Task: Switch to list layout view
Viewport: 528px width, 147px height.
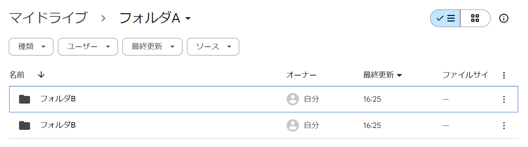Action: coord(445,18)
